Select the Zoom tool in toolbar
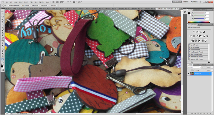This screenshot has width=214, height=115. click(2, 62)
